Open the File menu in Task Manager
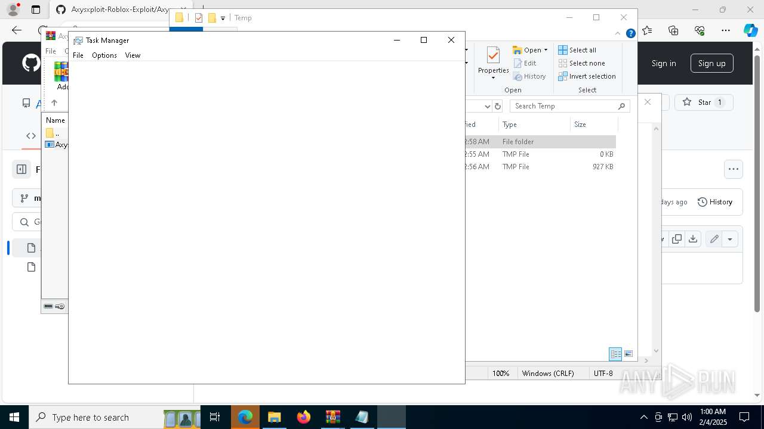Screen dimensions: 764x429 tap(78, 55)
